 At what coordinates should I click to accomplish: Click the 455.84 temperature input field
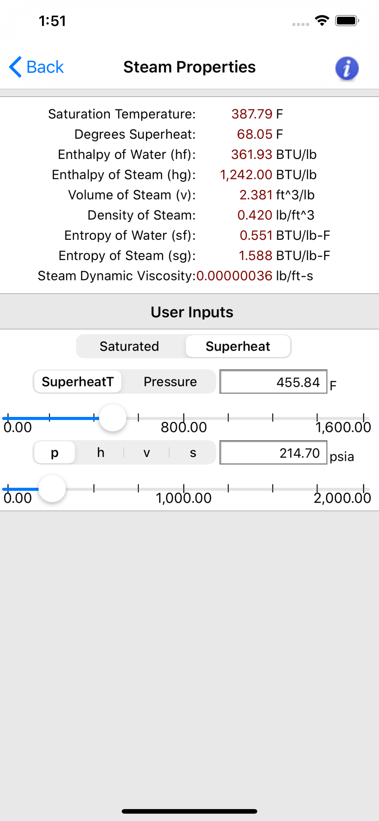(x=273, y=381)
